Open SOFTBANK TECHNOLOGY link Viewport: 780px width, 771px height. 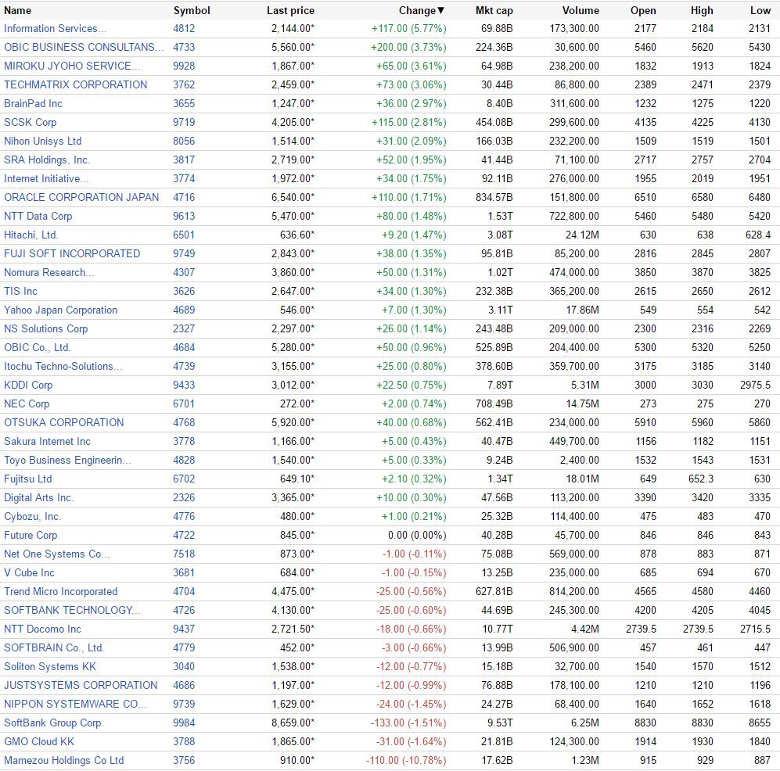[x=72, y=611]
